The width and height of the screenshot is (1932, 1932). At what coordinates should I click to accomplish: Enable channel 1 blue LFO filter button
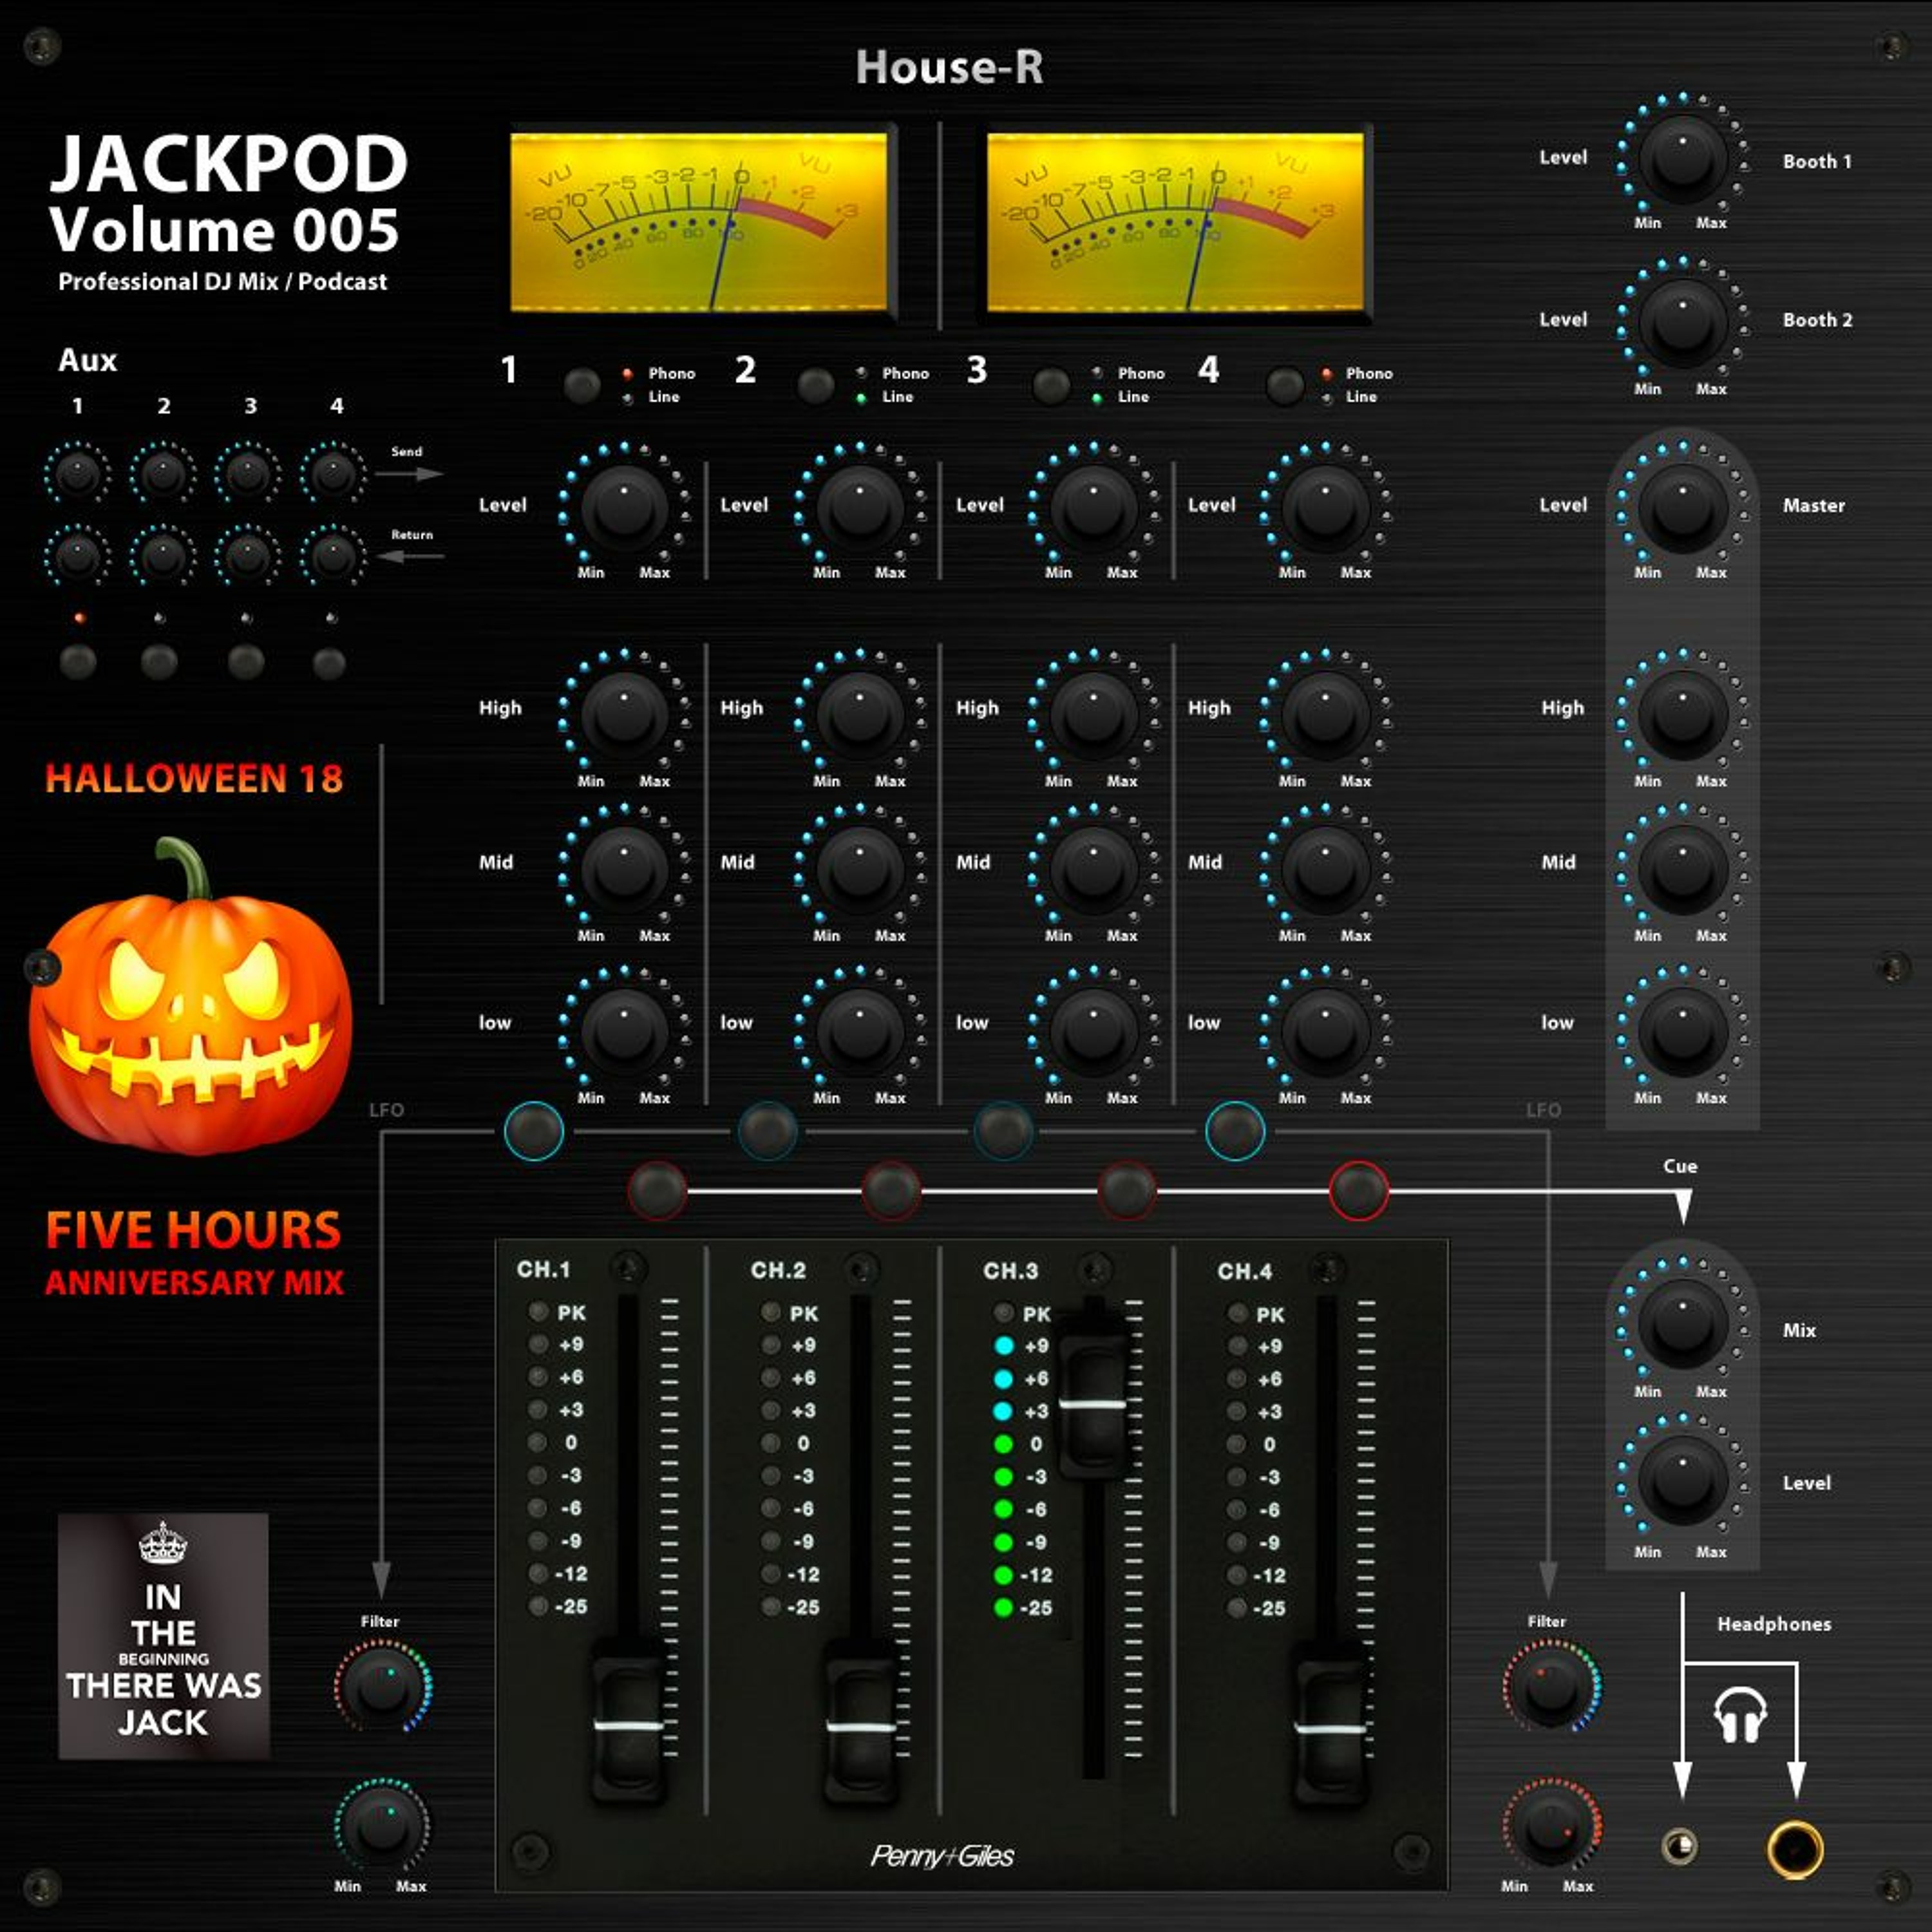point(534,1131)
